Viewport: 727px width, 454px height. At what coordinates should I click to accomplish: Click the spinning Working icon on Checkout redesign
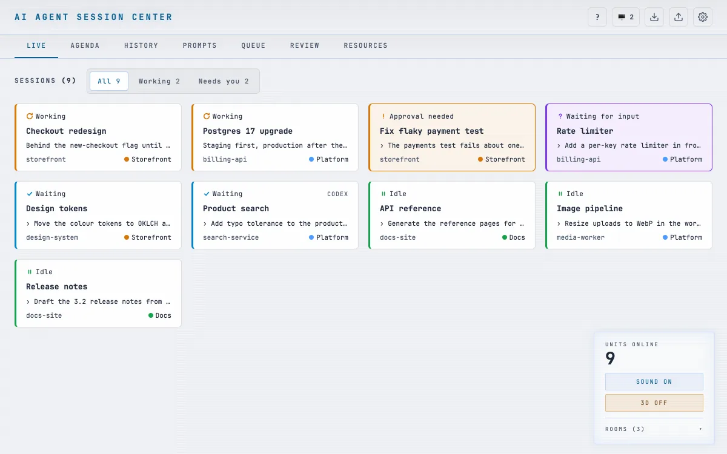(30, 116)
